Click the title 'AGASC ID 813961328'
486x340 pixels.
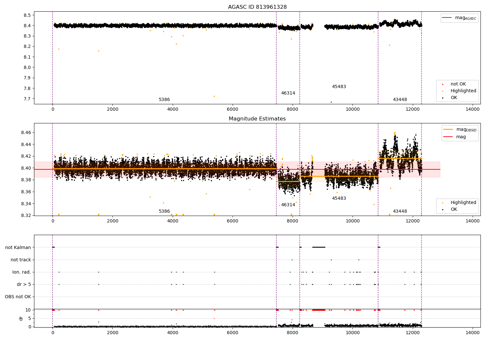coord(257,7)
